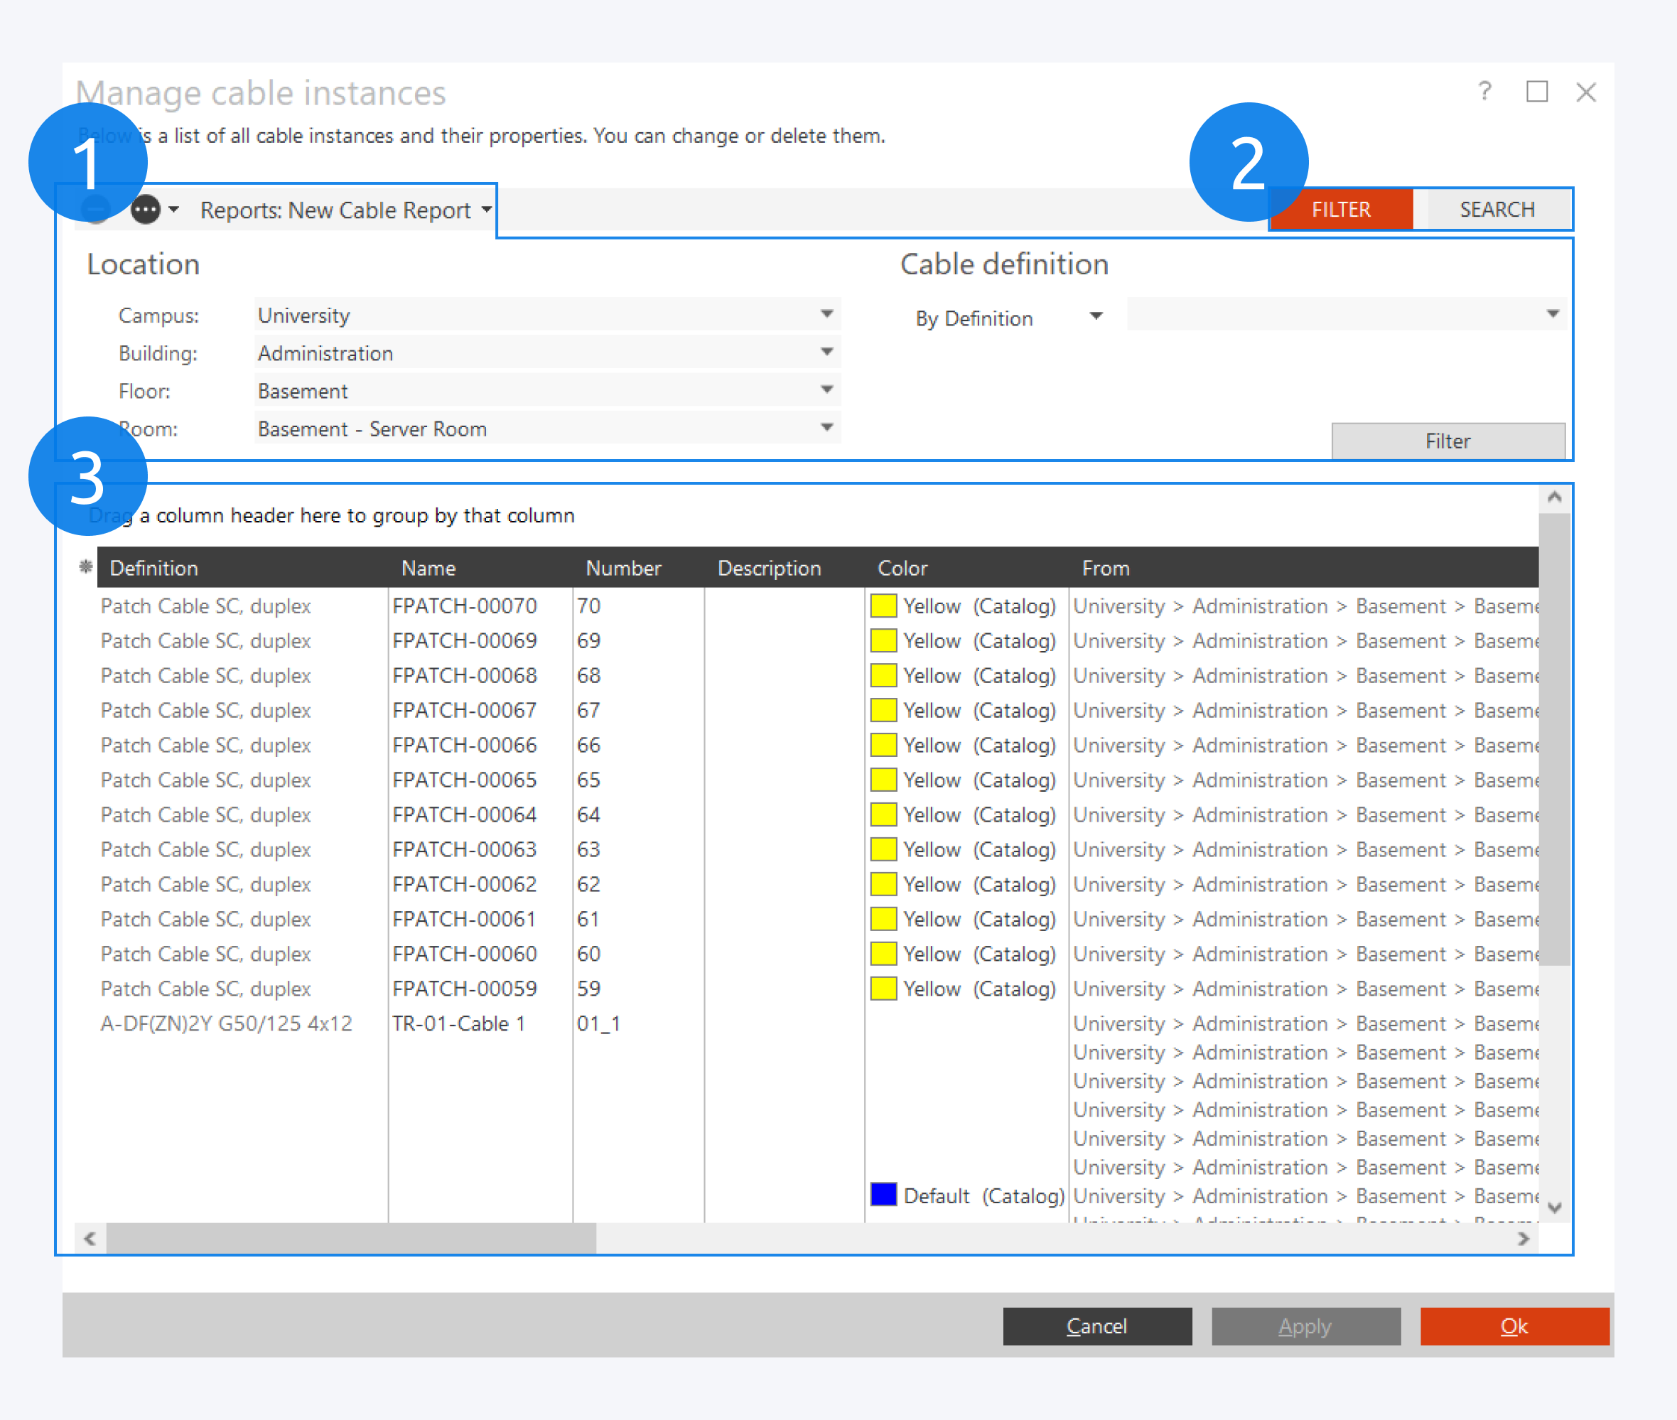
Task: Click the more options ellipsis icon
Action: tap(146, 210)
